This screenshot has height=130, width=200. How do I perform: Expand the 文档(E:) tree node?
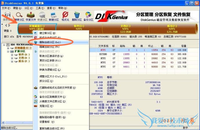(12, 58)
